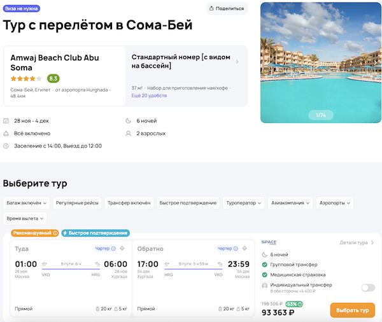This screenshot has height=322, width=382.
Task: Enable the Быстрое подтверждение filter chip
Action: [x=187, y=203]
